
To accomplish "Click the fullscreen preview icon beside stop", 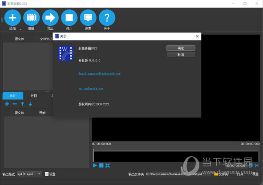I will click(108, 165).
